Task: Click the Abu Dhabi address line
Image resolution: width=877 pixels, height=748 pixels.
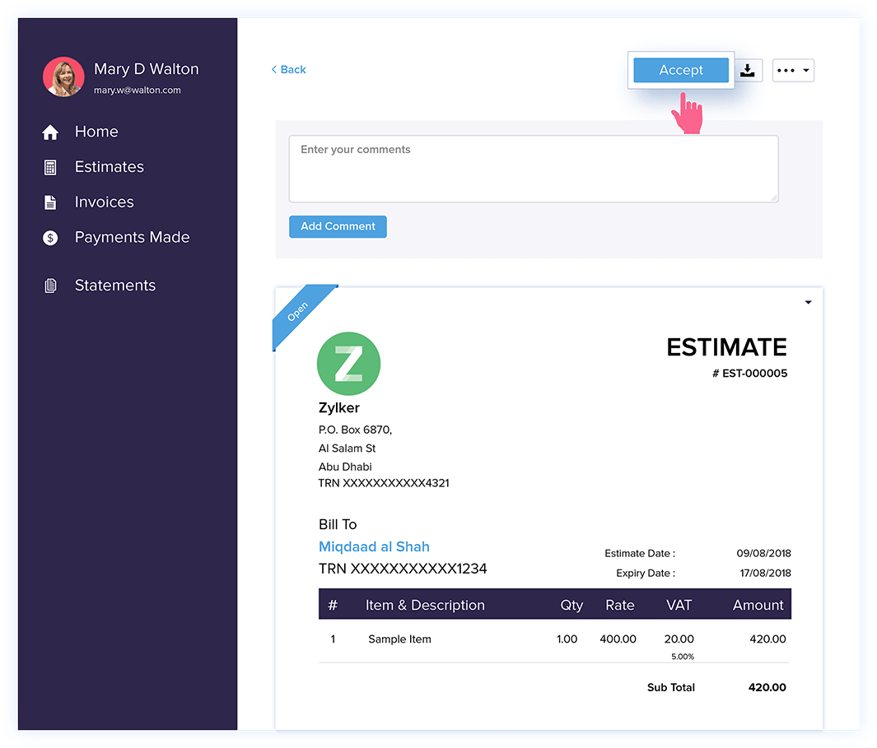Action: point(345,467)
